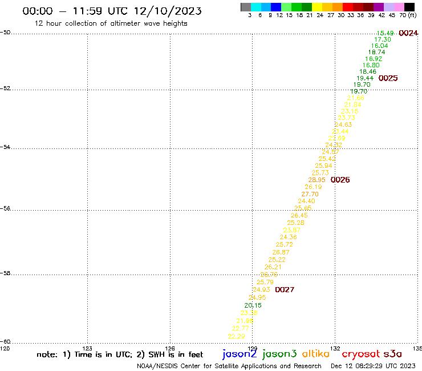Screen dimensions: 422x371
Task: Select the wave height reading 17.30
Action: pos(383,39)
